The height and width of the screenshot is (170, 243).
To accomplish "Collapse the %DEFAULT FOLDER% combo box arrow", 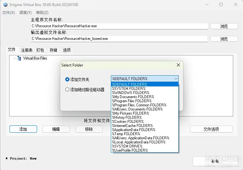I will pyautogui.click(x=176, y=79).
